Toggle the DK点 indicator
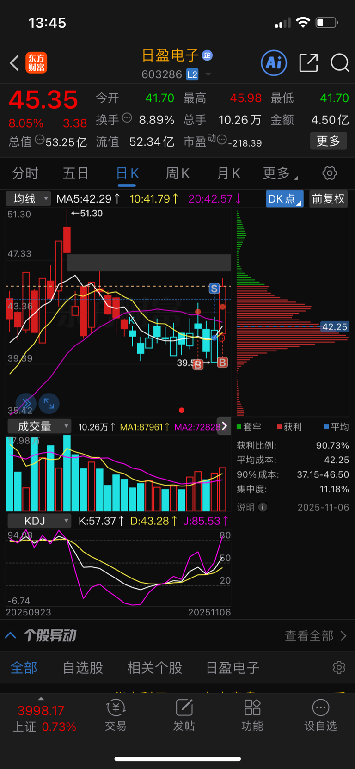355x769 pixels. 285,199
